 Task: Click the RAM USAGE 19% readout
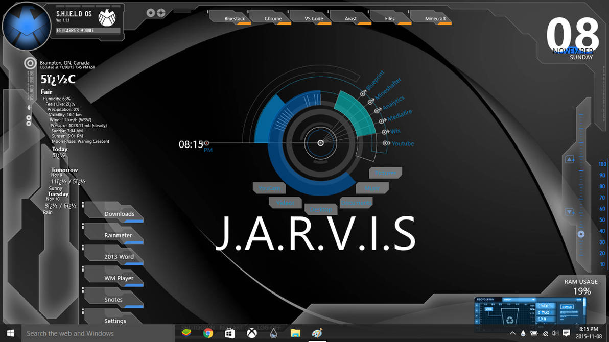tap(581, 286)
